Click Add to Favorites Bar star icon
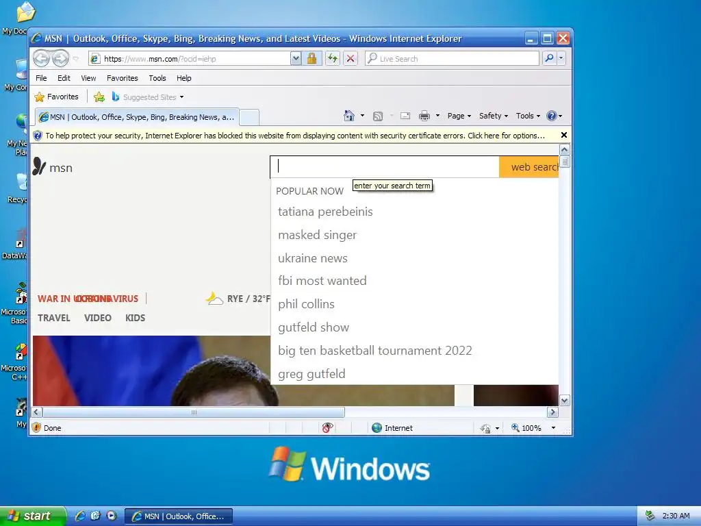This screenshot has height=526, width=701. click(99, 97)
